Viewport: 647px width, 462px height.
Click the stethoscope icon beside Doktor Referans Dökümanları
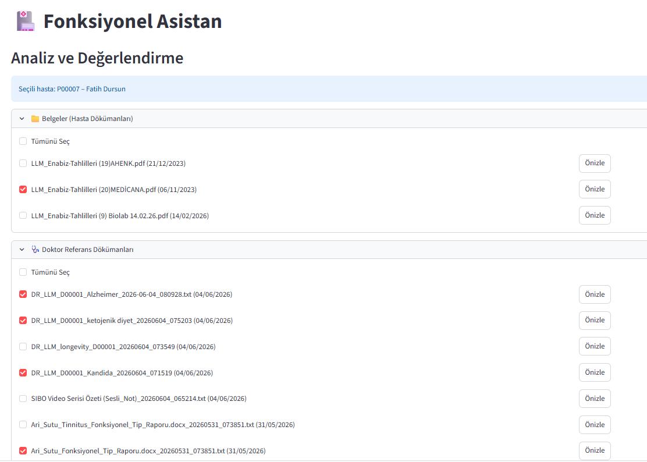click(35, 250)
